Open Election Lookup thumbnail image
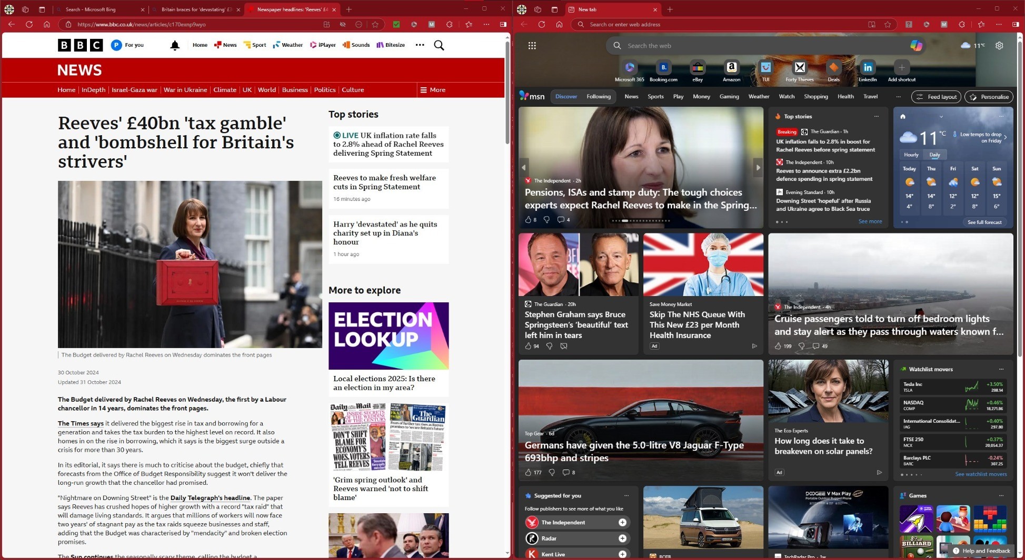Screen dimensions: 1025x560 [x=389, y=335]
